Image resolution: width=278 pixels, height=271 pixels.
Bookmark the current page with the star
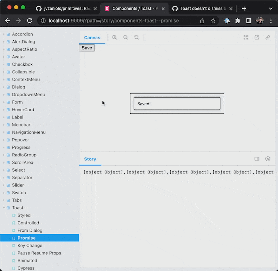[214, 20]
